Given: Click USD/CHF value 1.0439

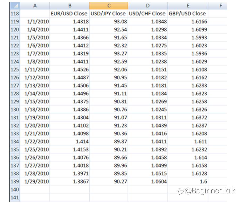Looking at the screenshot, I should (x=148, y=125).
